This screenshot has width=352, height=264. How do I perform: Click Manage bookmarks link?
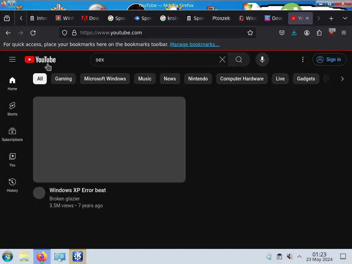195,44
